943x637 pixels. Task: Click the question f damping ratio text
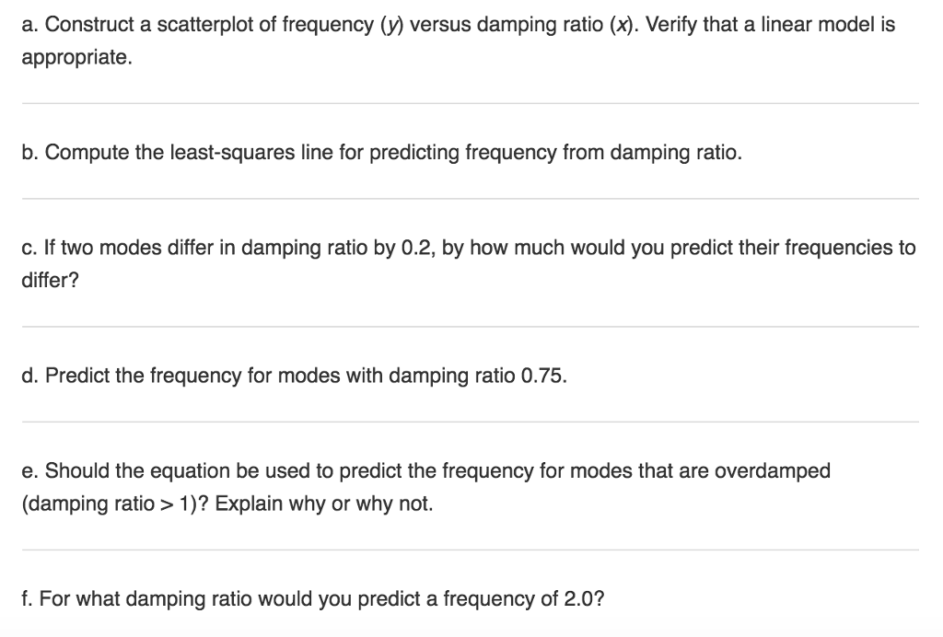[313, 599]
